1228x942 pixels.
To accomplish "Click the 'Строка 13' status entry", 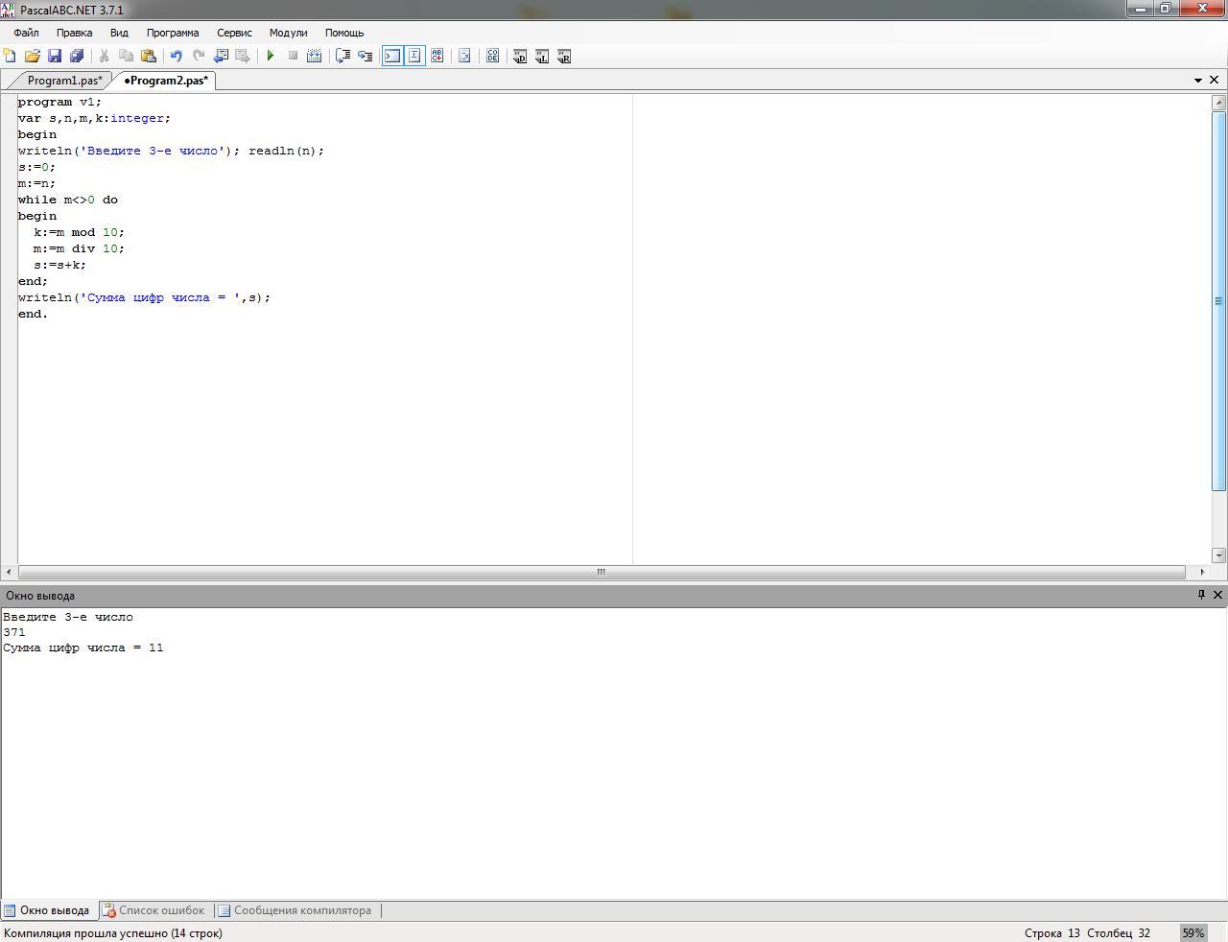I will click(1051, 932).
